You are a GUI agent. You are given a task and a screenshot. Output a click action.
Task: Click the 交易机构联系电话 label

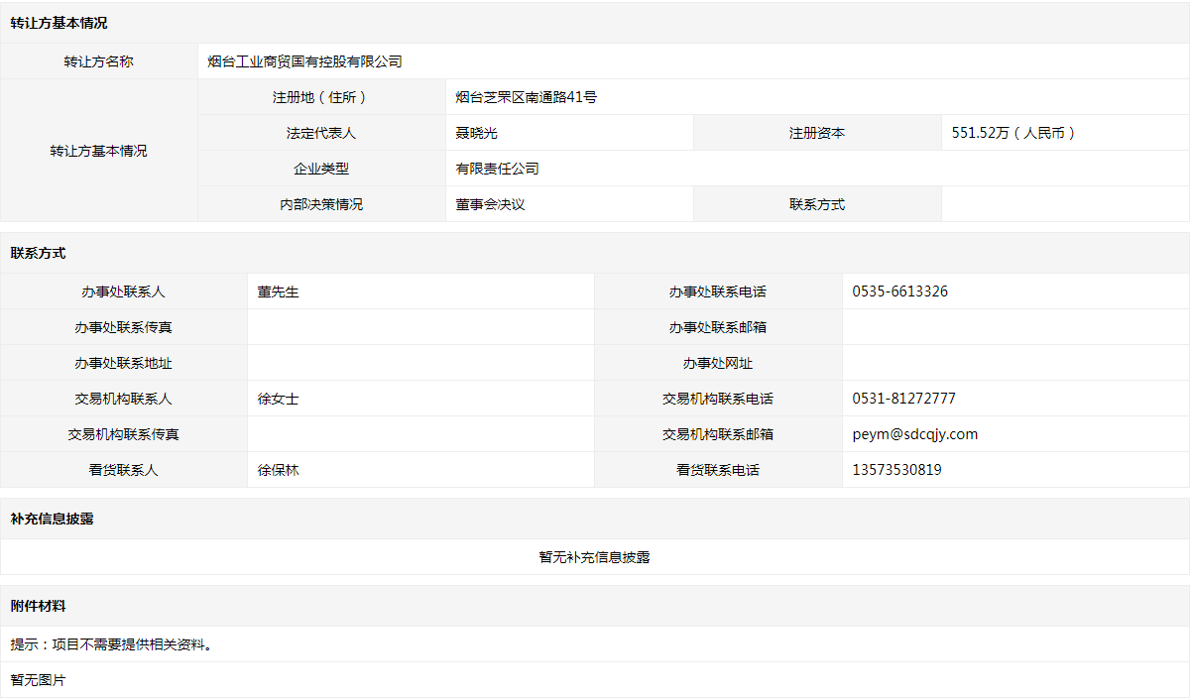coord(718,399)
